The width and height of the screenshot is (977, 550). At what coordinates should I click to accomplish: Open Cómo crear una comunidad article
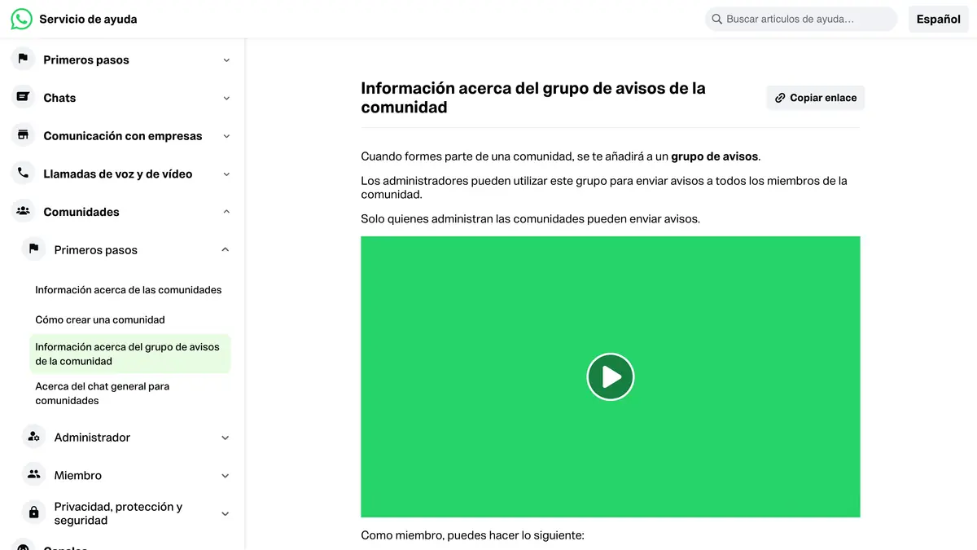[x=100, y=320]
